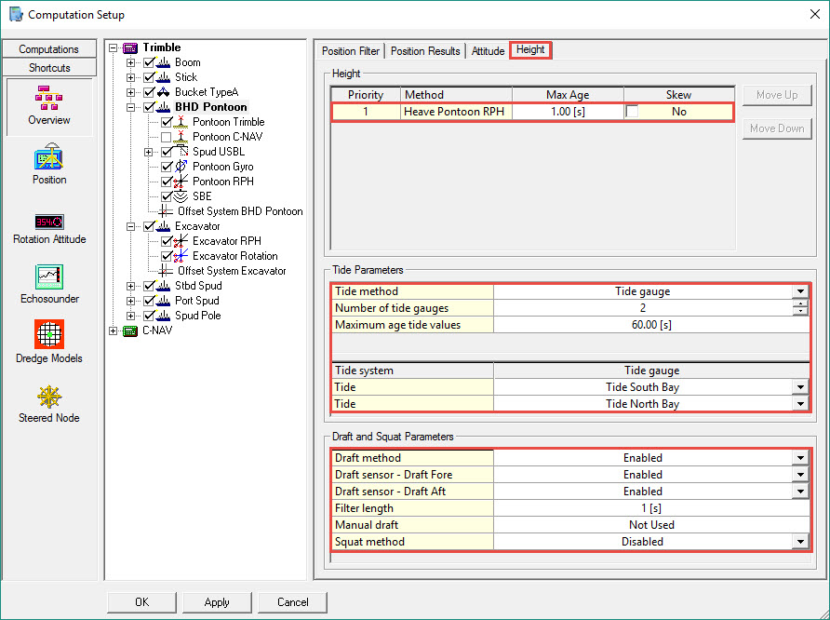Select the Steered Node icon
The width and height of the screenshot is (830, 620).
click(x=49, y=397)
